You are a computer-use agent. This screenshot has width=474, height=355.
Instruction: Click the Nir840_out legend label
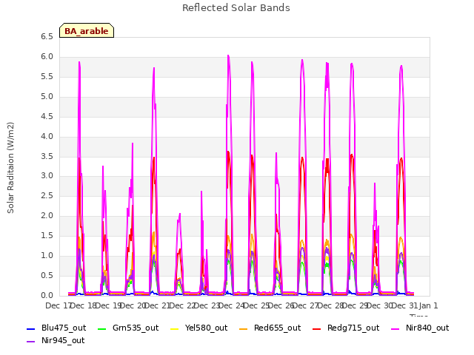coord(427,328)
